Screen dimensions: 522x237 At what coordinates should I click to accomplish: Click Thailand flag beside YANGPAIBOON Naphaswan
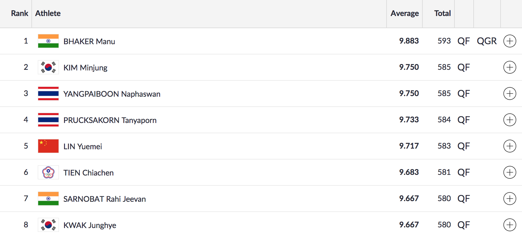[48, 94]
